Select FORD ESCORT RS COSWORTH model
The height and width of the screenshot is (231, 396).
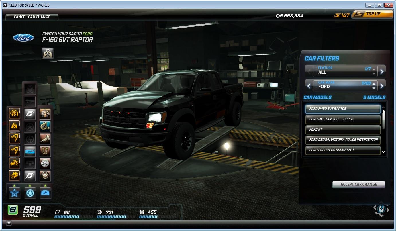pos(343,150)
